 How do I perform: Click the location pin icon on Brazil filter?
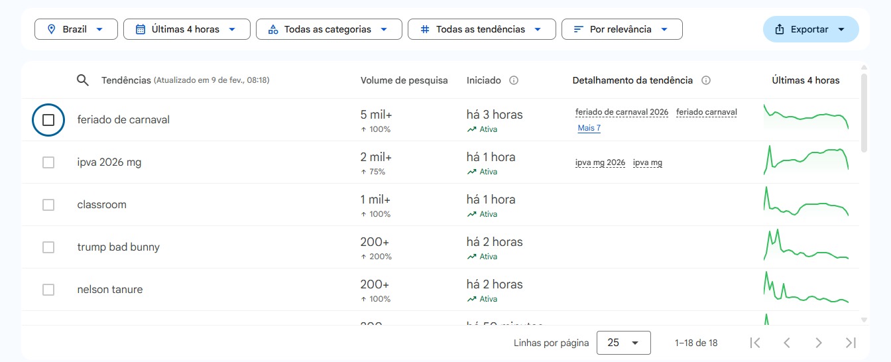[x=51, y=29]
